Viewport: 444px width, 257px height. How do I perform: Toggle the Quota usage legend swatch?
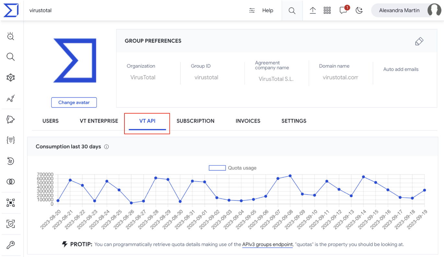[217, 168]
